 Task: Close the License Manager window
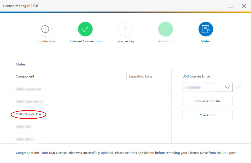[244, 6]
